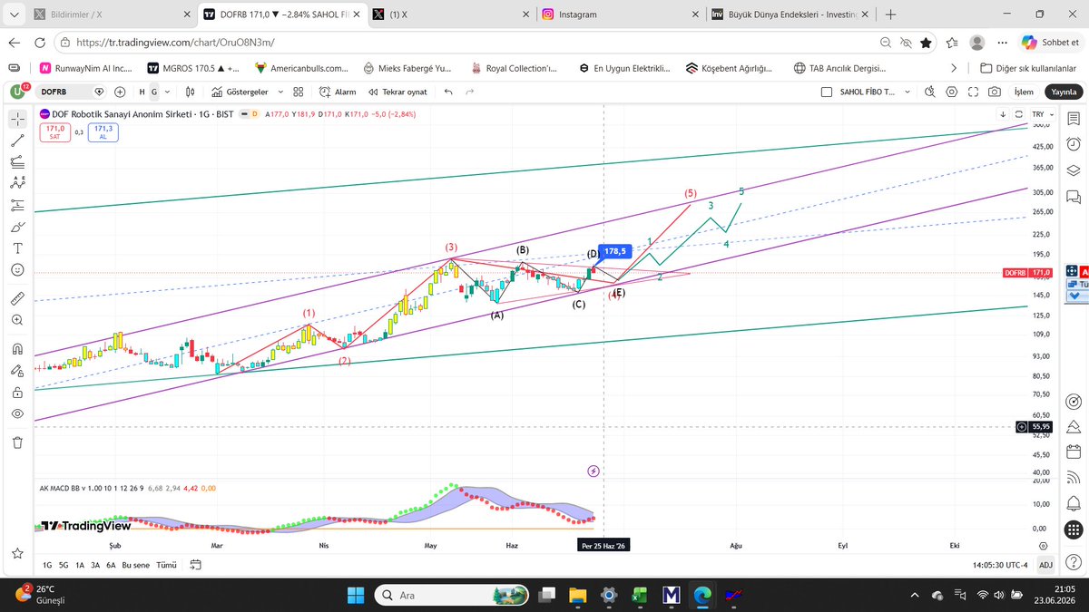Take a chart snapshot camera icon

pos(995,92)
